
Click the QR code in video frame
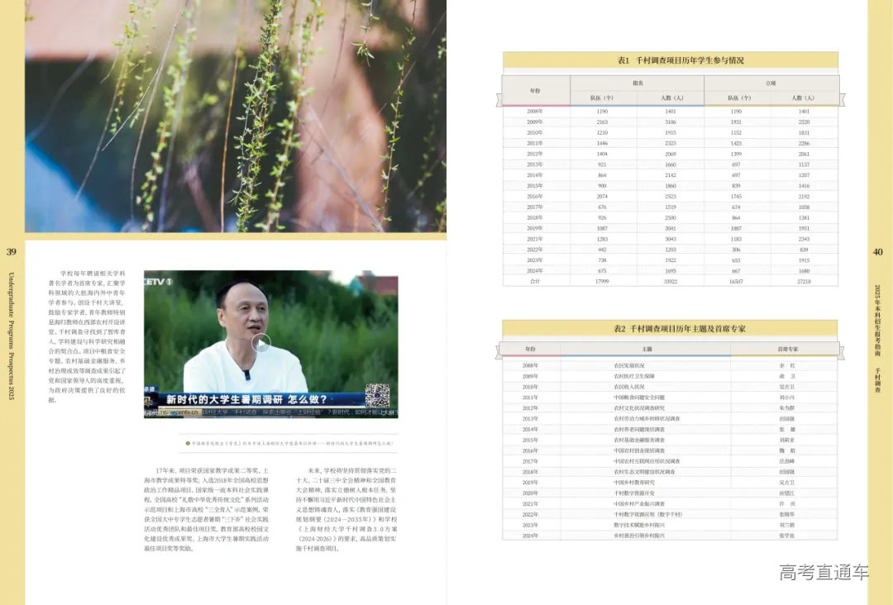377,395
